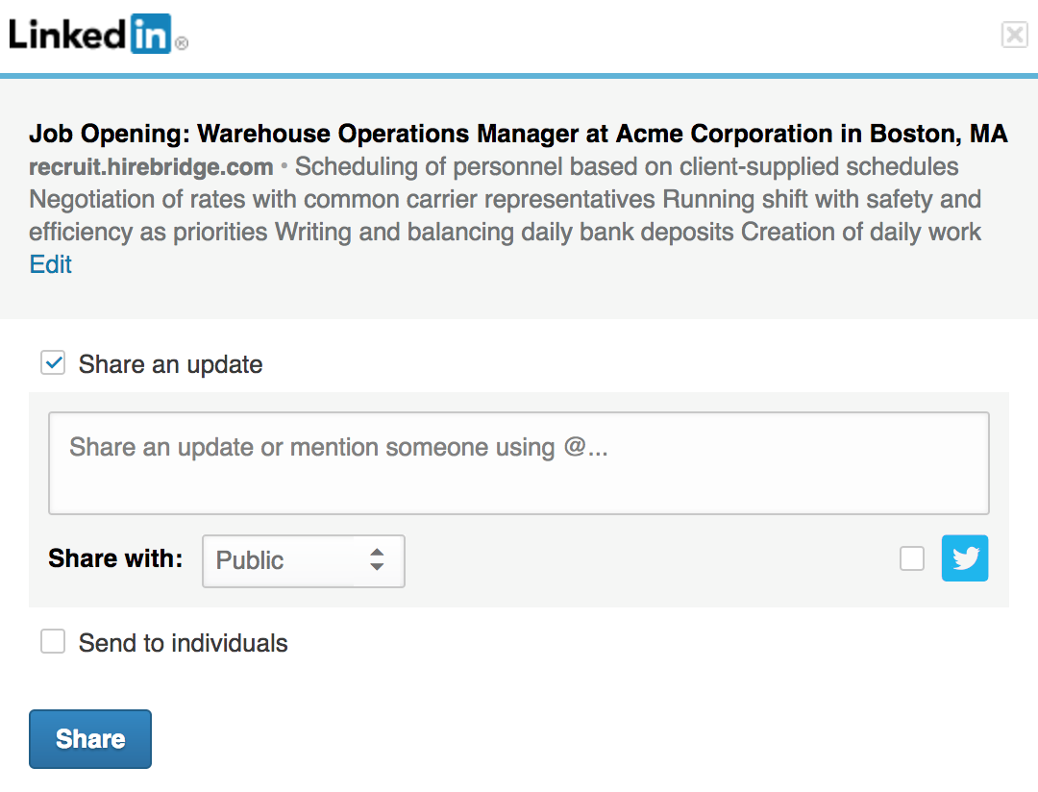This screenshot has width=1038, height=792.
Task: Click the "Linked" wordmark text in header
Action: point(67,35)
